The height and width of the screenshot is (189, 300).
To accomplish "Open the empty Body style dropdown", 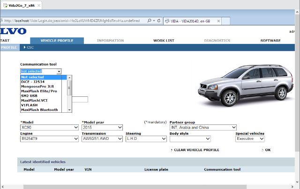I will click(190, 139).
